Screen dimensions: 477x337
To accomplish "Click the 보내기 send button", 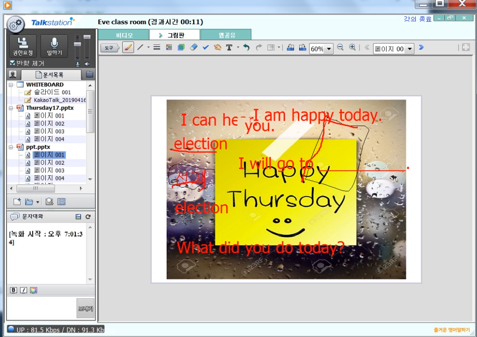I will (86, 309).
